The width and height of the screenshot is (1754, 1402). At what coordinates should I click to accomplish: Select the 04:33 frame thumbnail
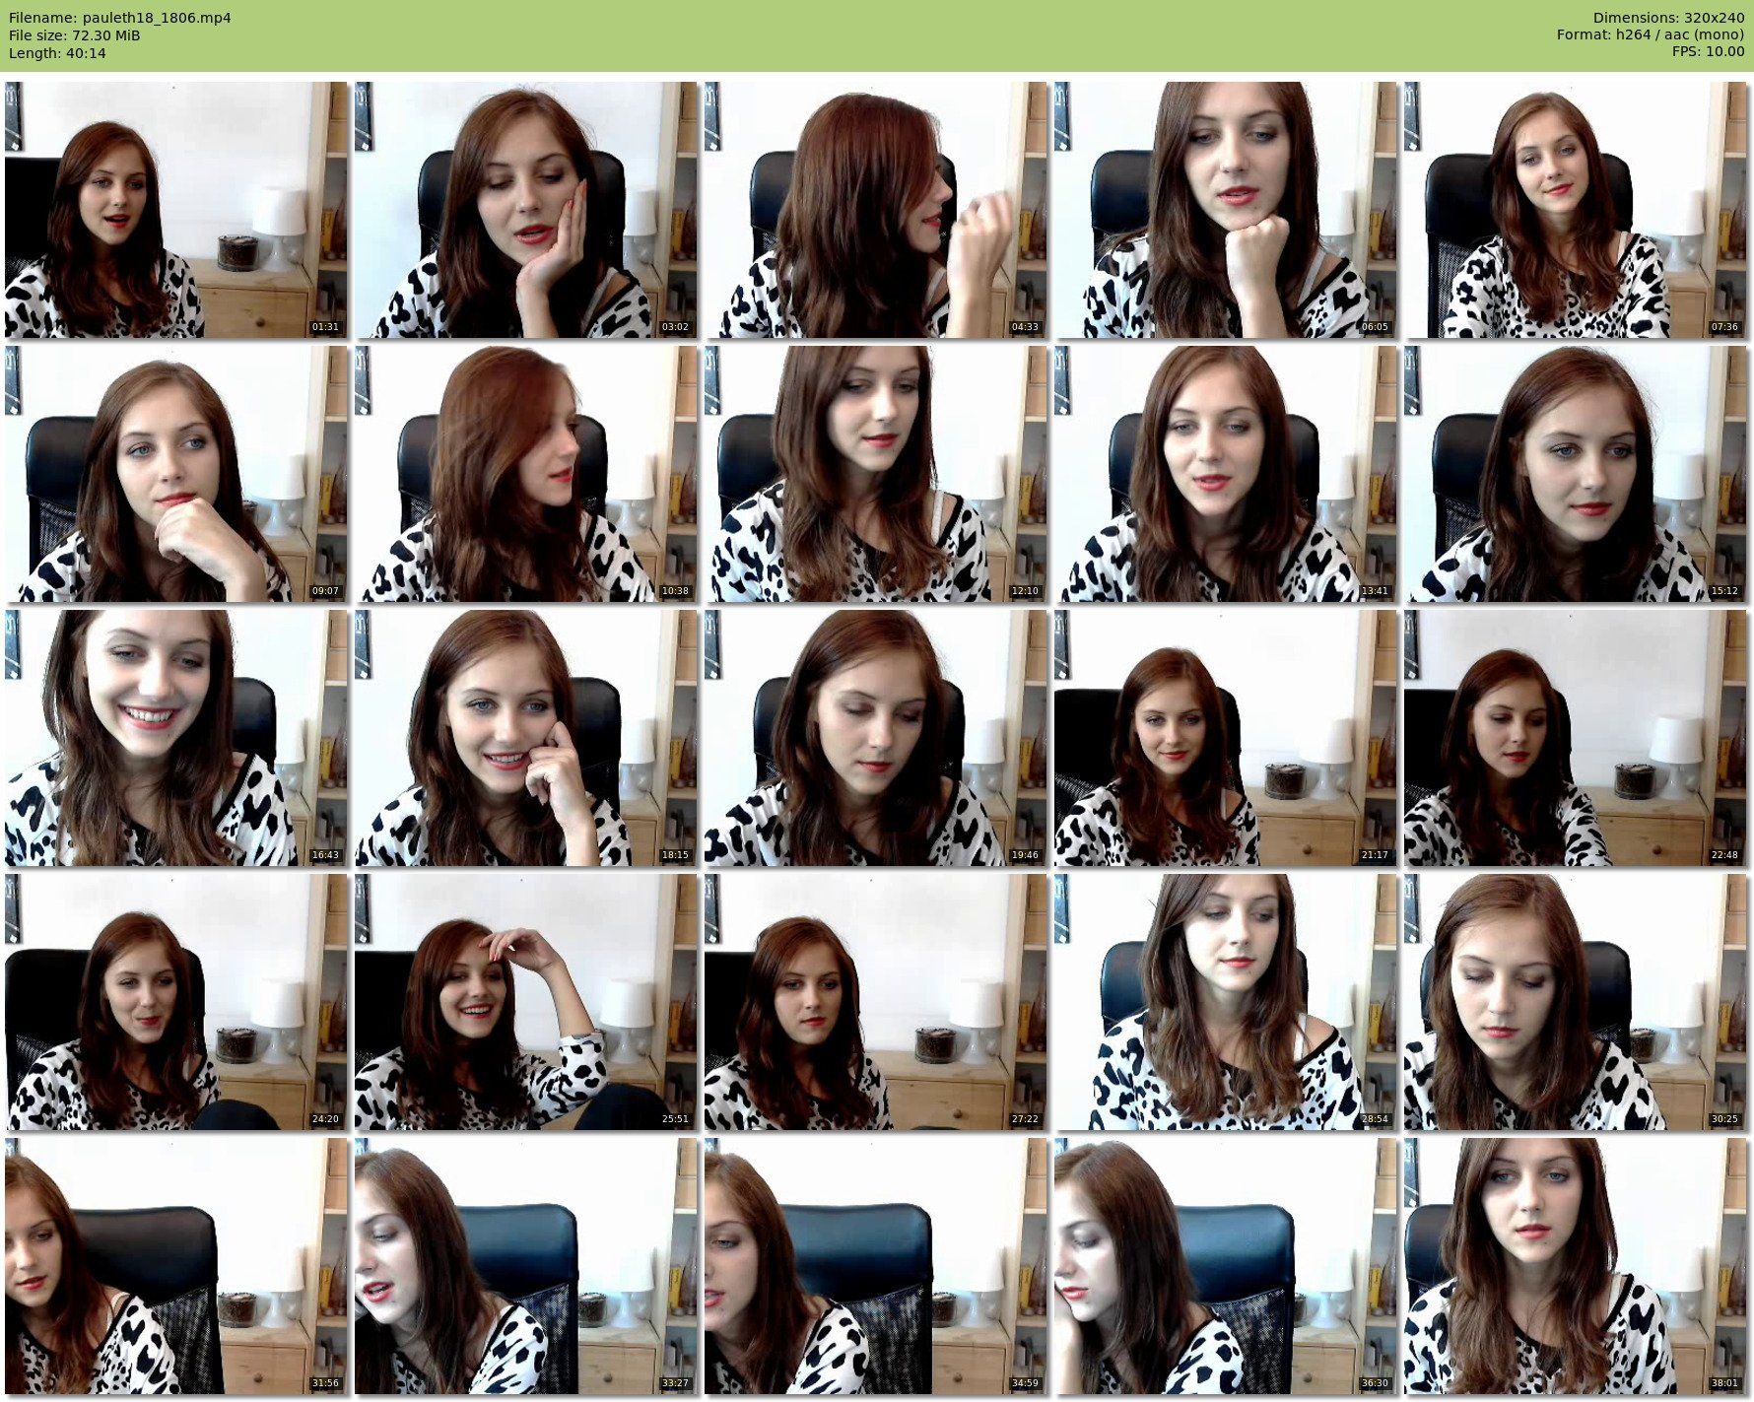pyautogui.click(x=876, y=210)
